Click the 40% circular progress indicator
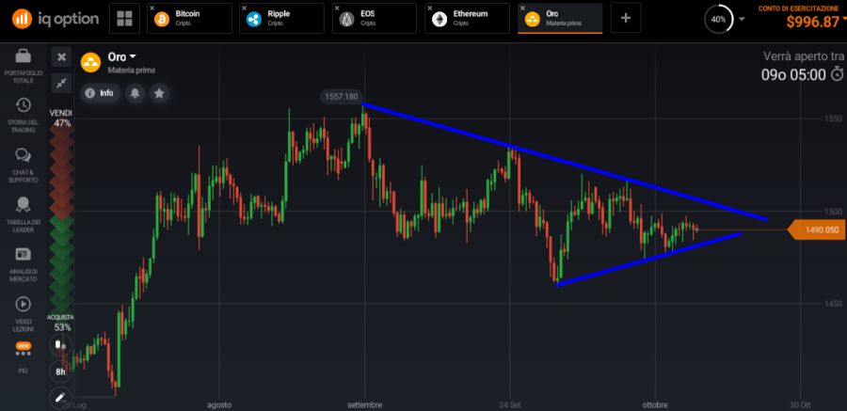The height and width of the screenshot is (411, 847). [x=719, y=19]
